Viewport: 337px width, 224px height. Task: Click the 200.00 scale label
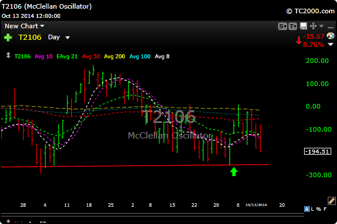point(317,61)
